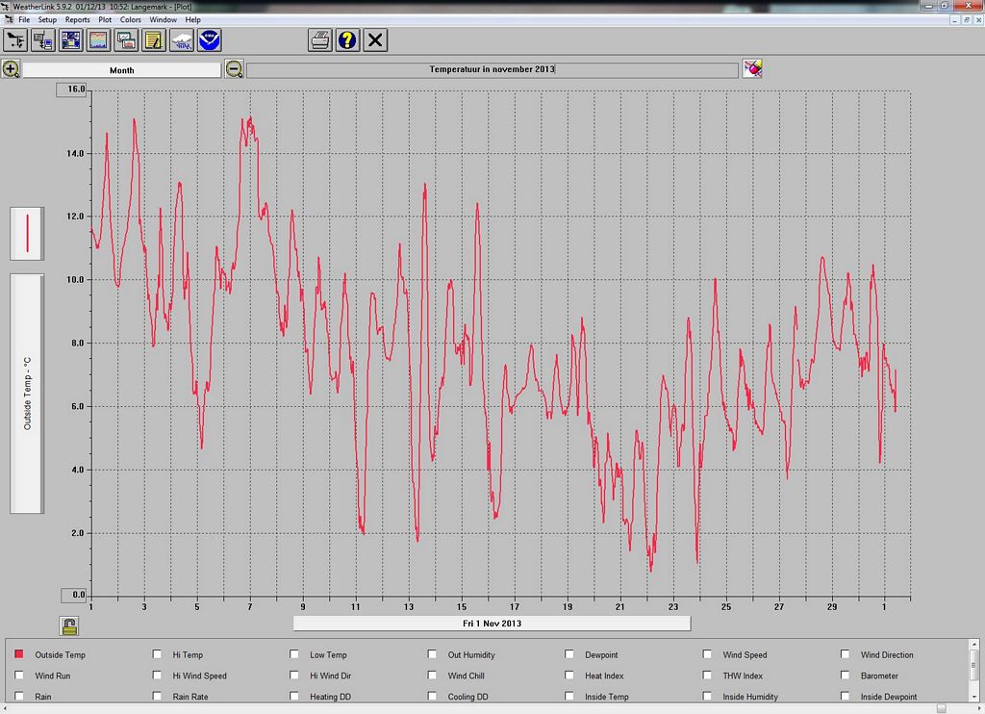
Task: Click the download data toolbar icon
Action: [x=43, y=40]
